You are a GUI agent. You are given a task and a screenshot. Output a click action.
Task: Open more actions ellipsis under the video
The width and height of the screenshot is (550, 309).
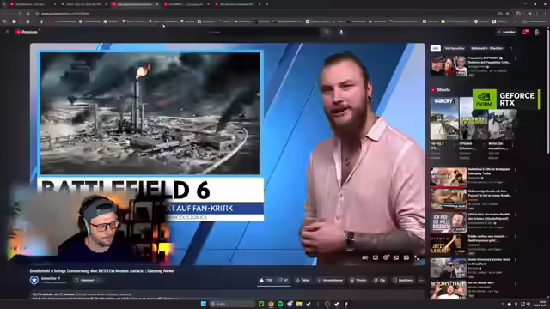421,281
